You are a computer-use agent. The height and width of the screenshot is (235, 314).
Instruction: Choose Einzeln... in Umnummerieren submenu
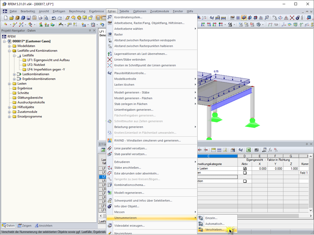[217, 218]
